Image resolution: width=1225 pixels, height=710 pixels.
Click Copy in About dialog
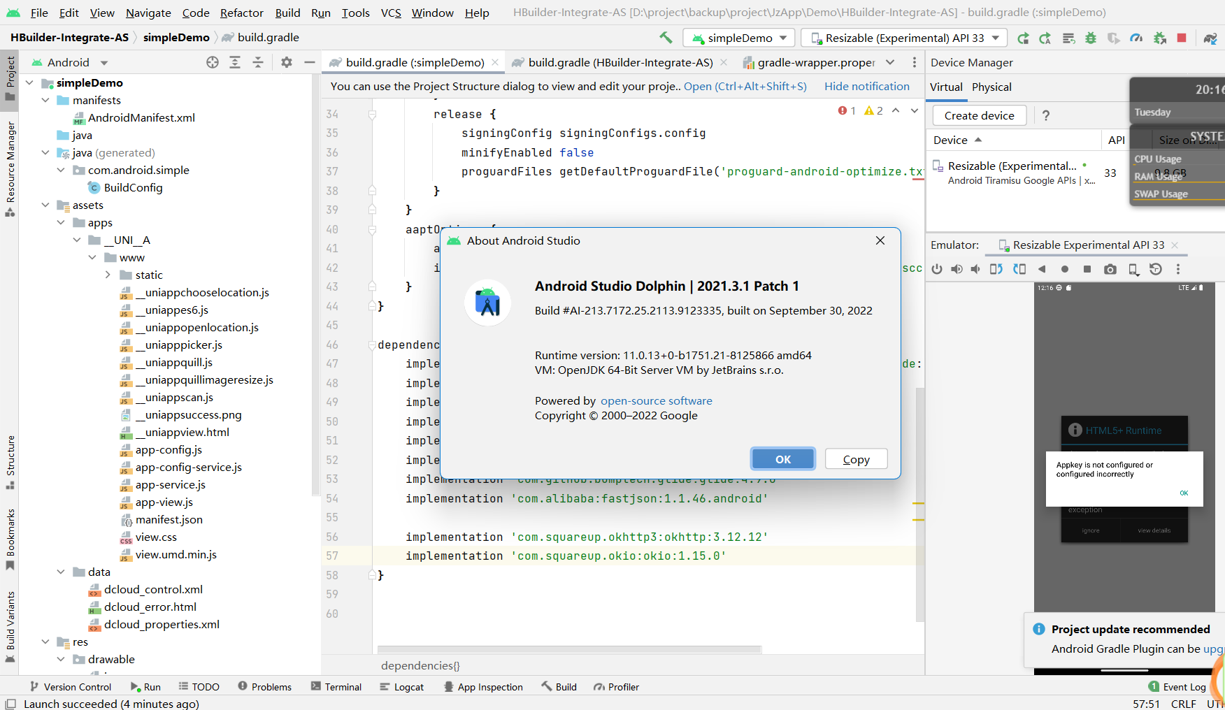pyautogui.click(x=856, y=459)
